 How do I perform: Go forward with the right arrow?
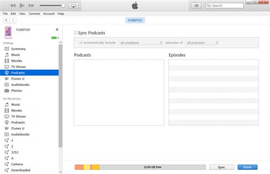pos(13,20)
